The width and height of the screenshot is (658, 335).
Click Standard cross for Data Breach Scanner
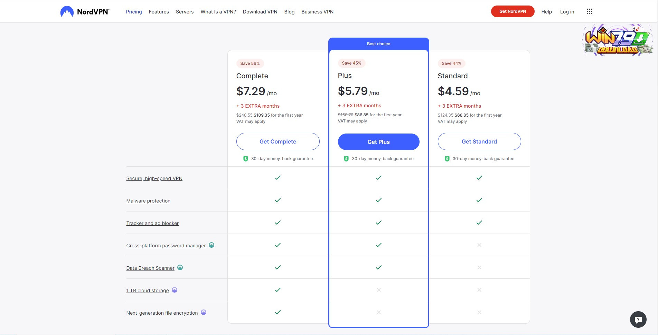point(479,267)
